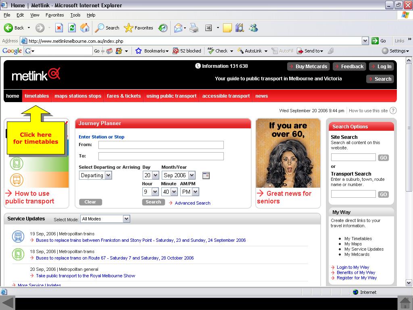Open the Day dropdown showing 20
This screenshot has height=310, width=413.
(151, 176)
